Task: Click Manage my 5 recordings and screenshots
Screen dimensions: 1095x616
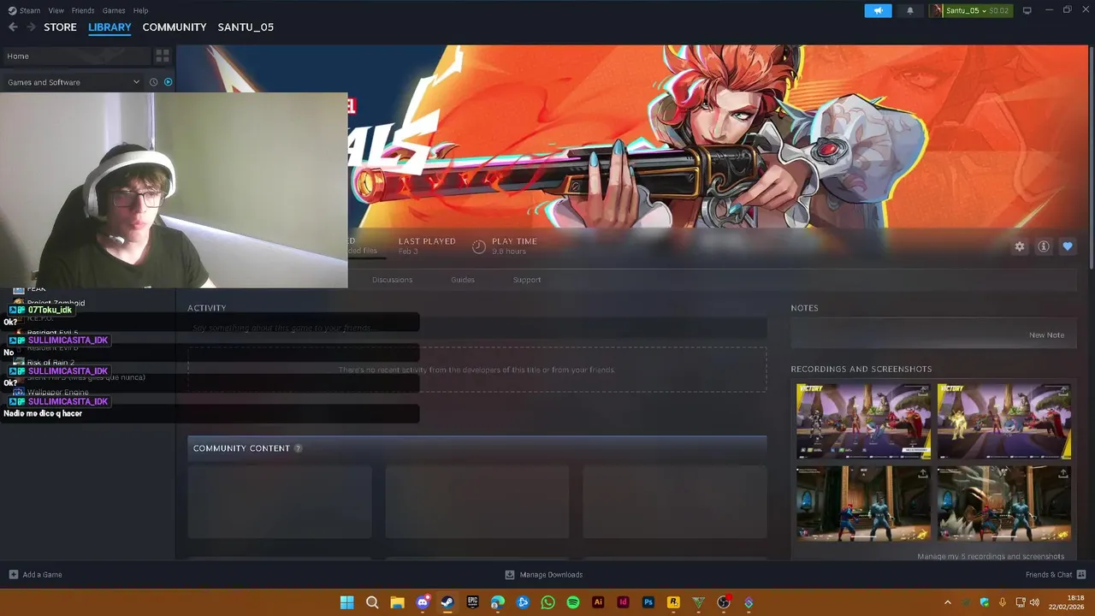Action: [x=991, y=556]
